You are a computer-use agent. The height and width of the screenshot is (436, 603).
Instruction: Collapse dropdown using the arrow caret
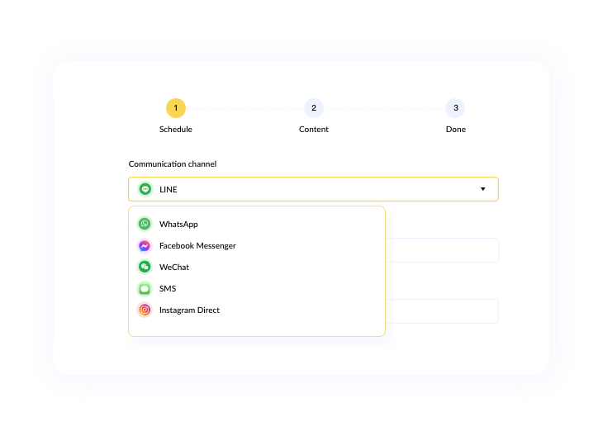[483, 189]
